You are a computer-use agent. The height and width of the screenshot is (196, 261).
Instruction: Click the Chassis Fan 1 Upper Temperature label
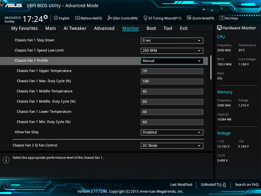[x=44, y=71]
